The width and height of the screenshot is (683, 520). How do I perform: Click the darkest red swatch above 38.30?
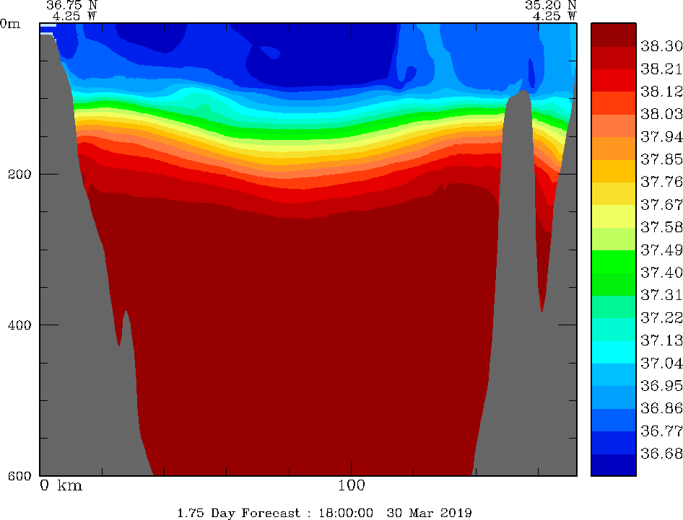[613, 35]
